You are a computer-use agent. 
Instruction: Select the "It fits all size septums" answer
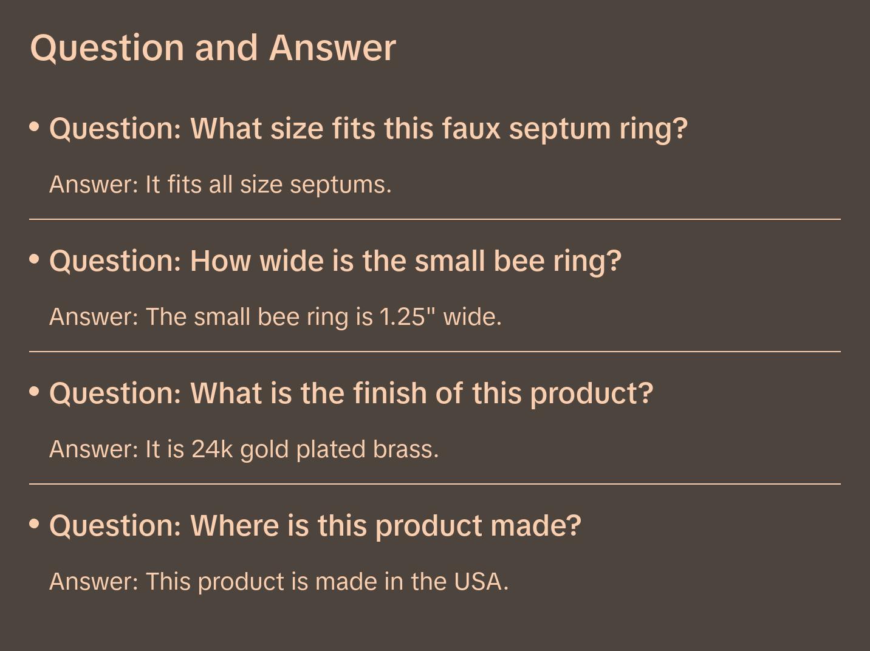tap(220, 185)
